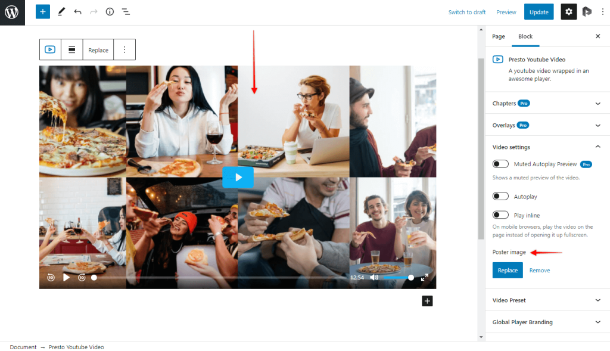The height and width of the screenshot is (351, 610).
Task: Play the video with the center button
Action: (x=238, y=178)
